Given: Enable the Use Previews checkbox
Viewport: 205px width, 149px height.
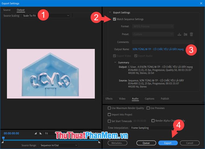Looking at the screenshot, I should point(148,108).
